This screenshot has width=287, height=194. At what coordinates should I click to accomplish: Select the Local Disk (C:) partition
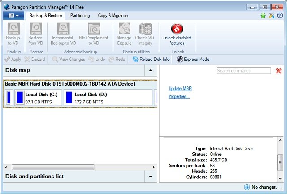tap(38, 98)
